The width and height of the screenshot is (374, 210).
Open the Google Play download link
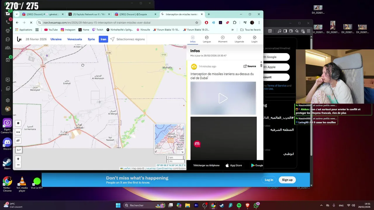point(257,165)
